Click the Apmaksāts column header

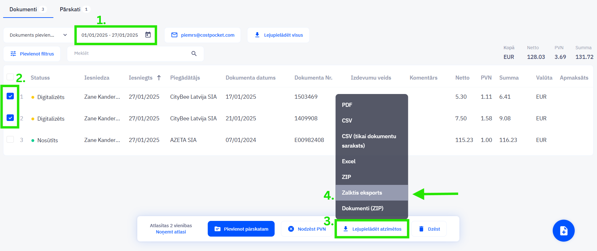pos(574,78)
